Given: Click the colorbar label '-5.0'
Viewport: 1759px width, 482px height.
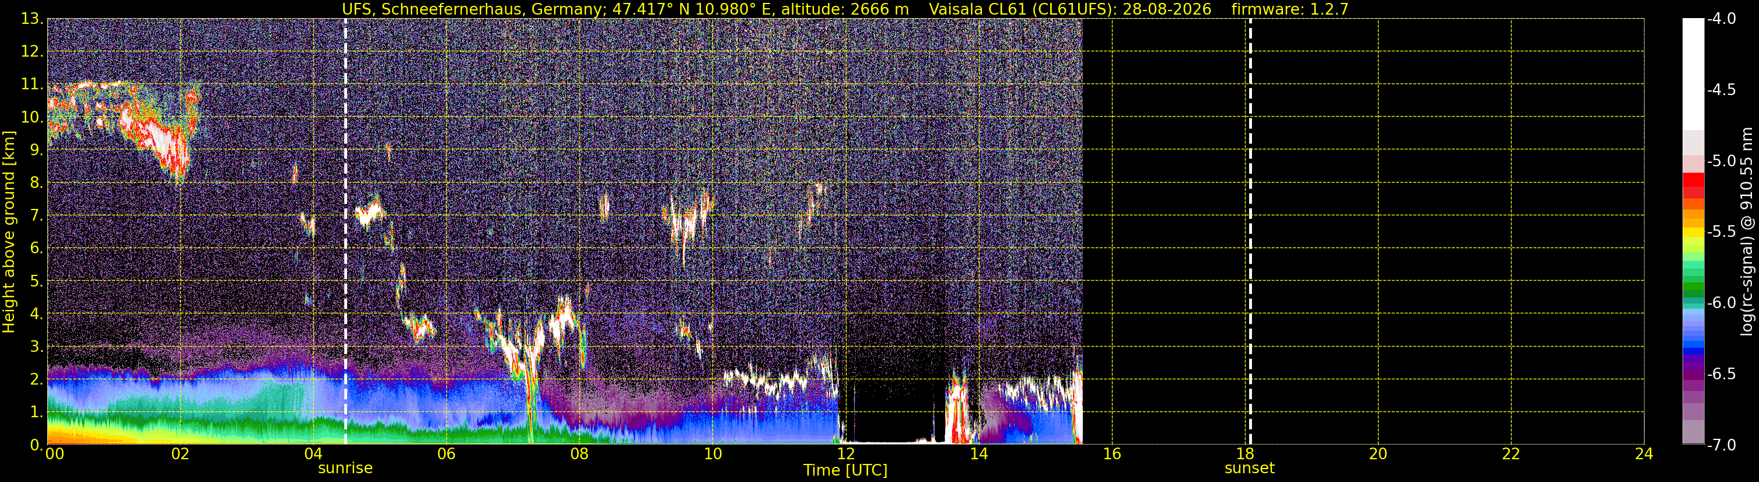Looking at the screenshot, I should [1720, 161].
